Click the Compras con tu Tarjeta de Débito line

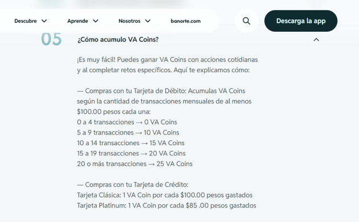coord(161,91)
